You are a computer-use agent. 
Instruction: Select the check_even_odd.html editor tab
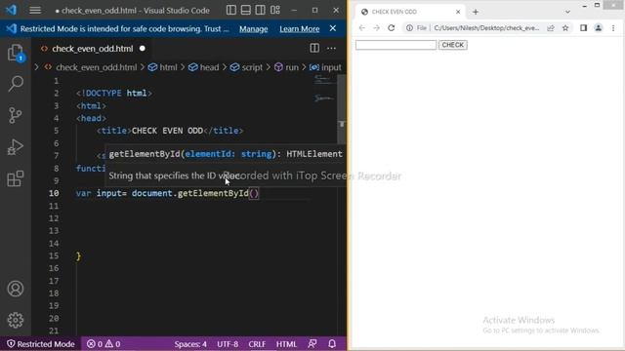click(93, 49)
